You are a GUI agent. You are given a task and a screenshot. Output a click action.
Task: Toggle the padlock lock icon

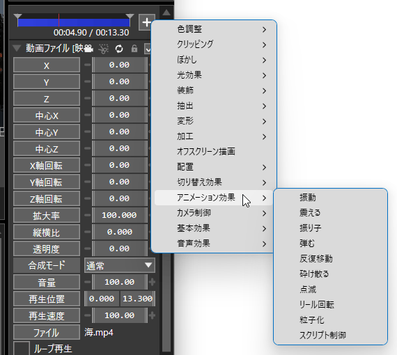pos(134,48)
